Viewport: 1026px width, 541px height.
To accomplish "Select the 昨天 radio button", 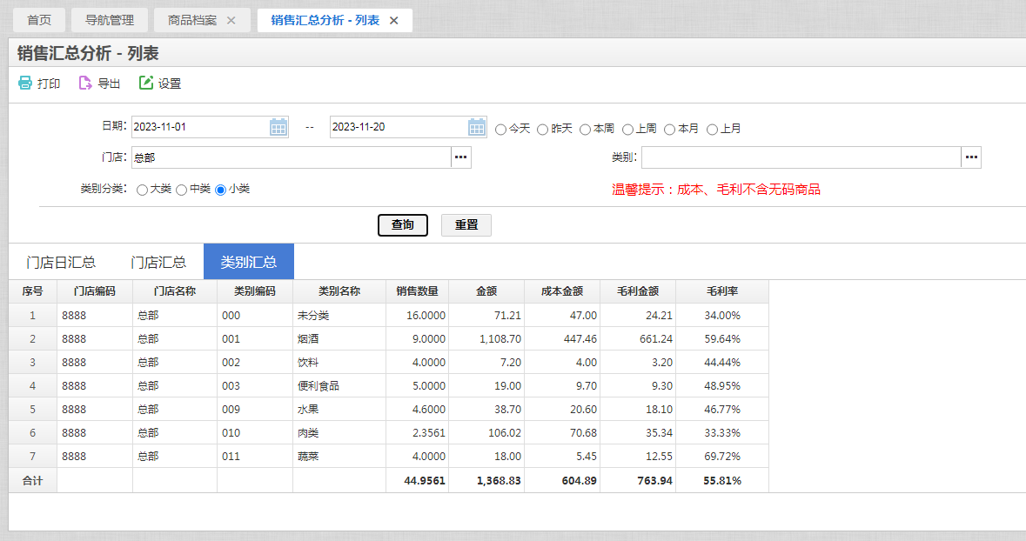I will [x=542, y=130].
